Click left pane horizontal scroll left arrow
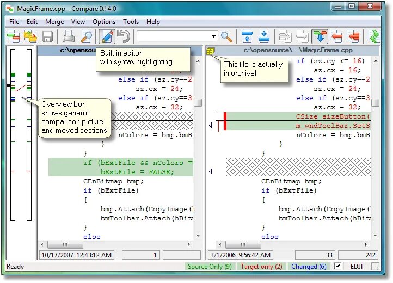The image size is (393, 283). [x=42, y=244]
